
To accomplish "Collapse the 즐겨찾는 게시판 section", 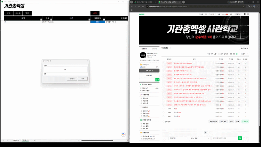I will point(158,85).
